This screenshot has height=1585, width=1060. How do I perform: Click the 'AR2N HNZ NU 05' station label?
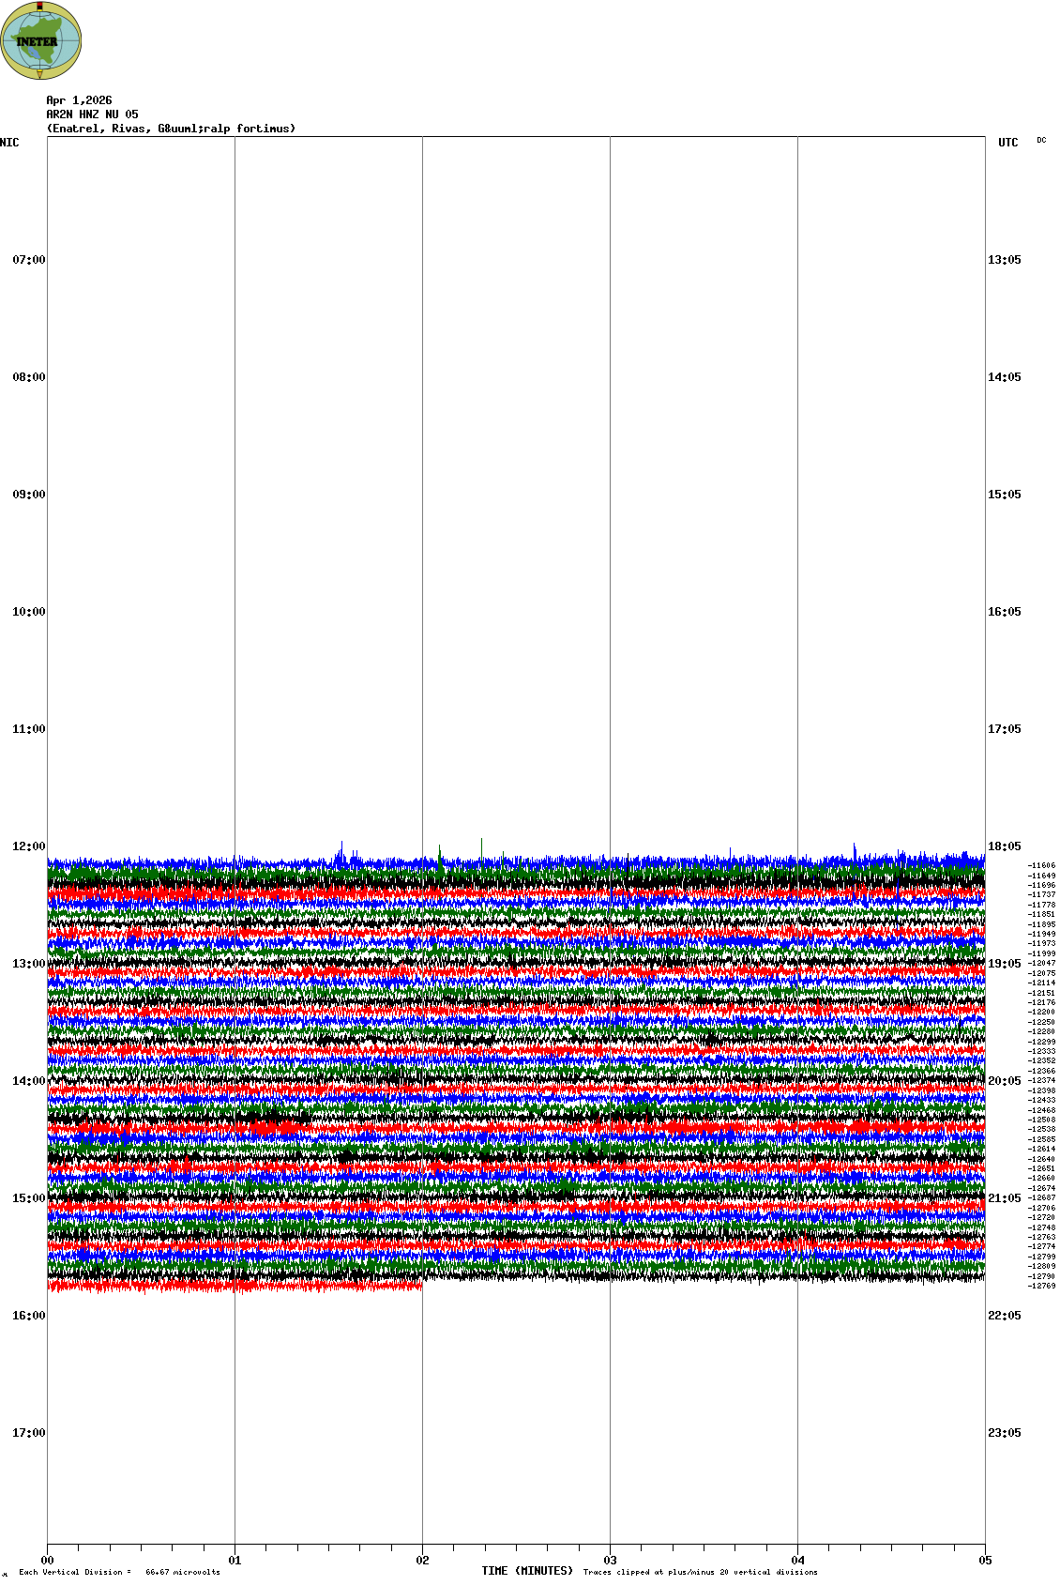pyautogui.click(x=92, y=114)
